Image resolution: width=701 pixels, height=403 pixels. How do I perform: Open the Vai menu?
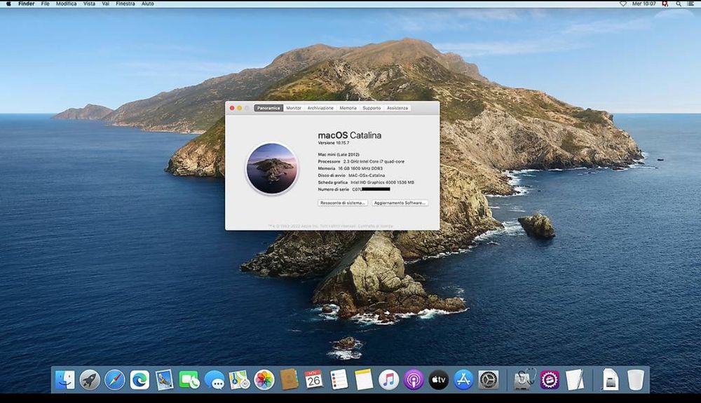(x=106, y=4)
